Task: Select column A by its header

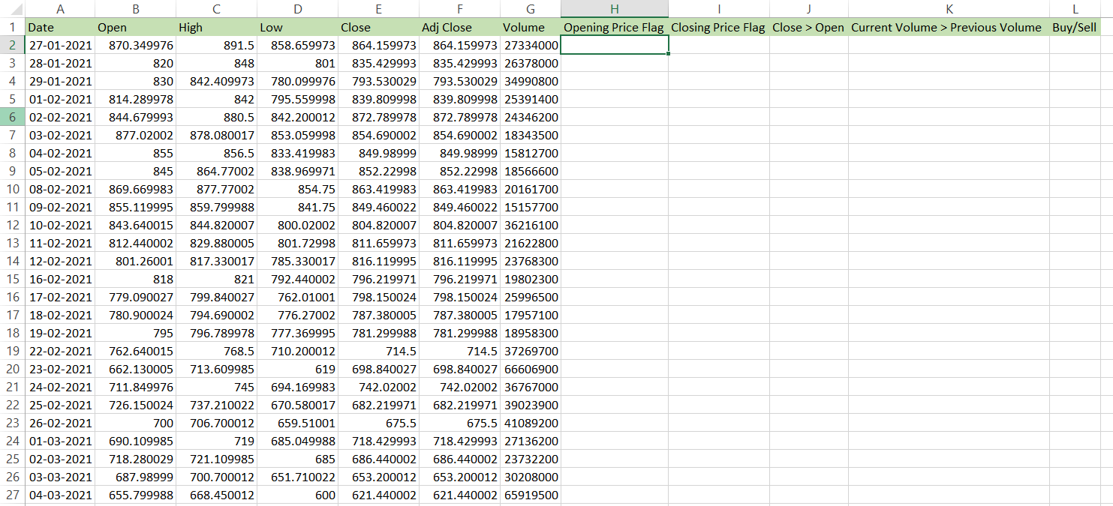Action: click(60, 9)
